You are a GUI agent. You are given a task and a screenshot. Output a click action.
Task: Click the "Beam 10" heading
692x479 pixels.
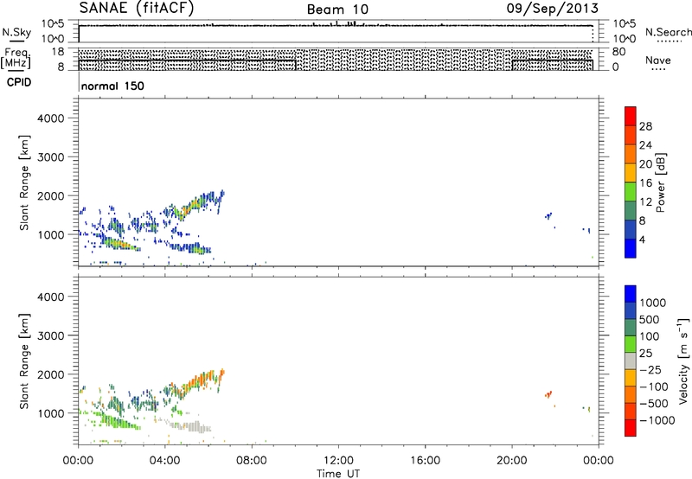coord(337,10)
